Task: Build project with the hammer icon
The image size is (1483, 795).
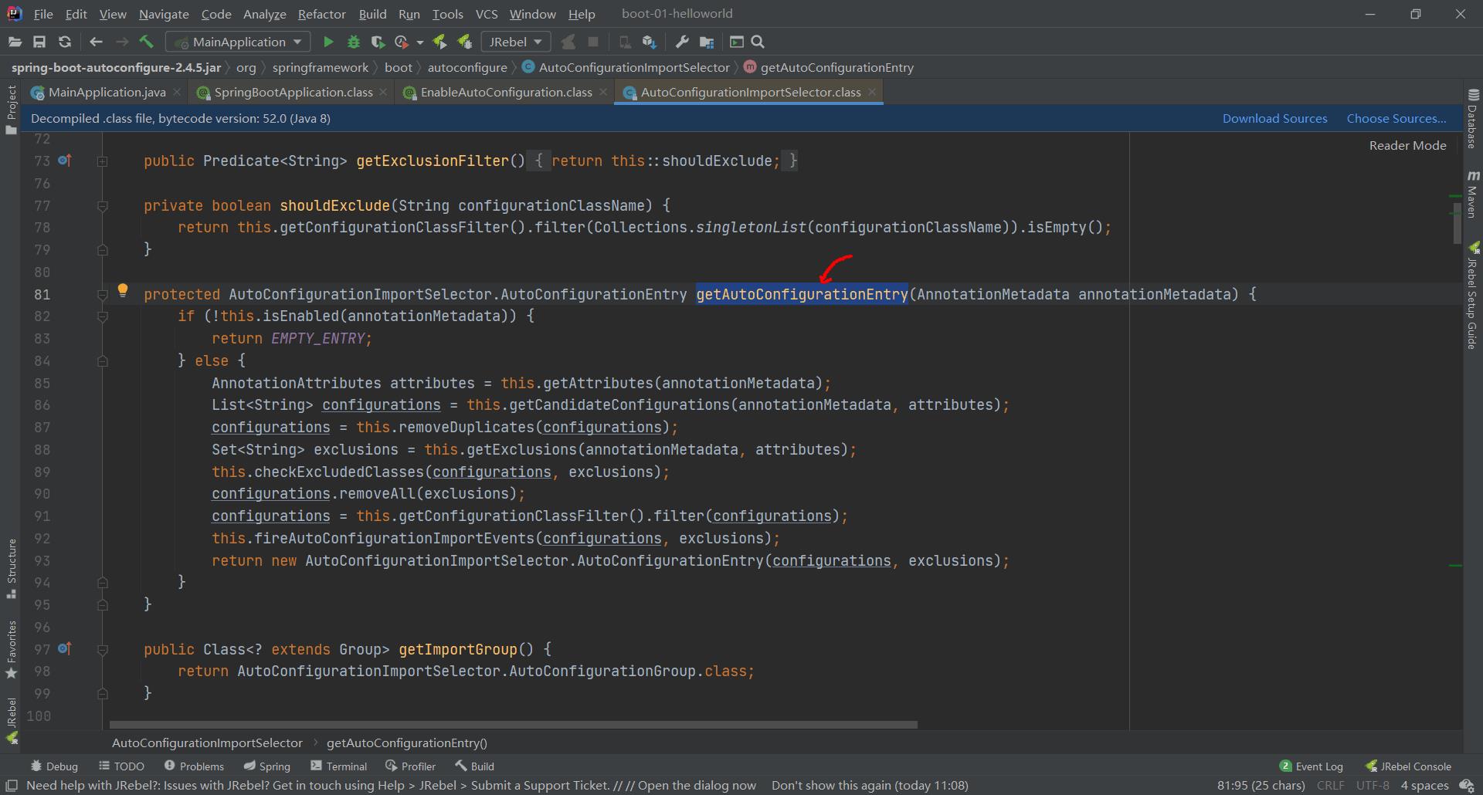Action: pos(147,42)
